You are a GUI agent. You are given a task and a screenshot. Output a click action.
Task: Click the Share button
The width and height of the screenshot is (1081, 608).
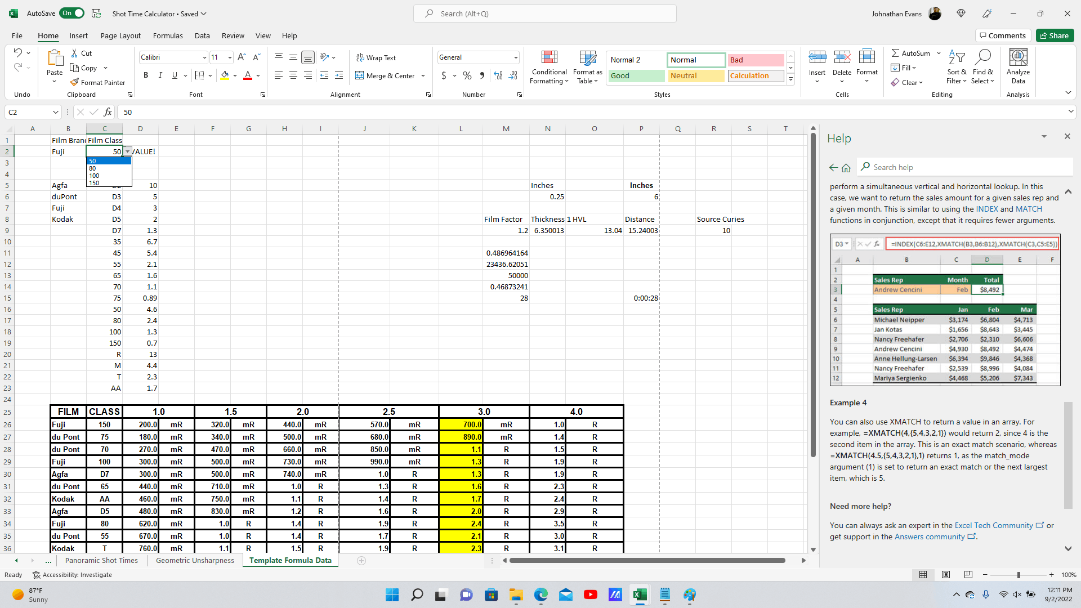[1055, 35]
